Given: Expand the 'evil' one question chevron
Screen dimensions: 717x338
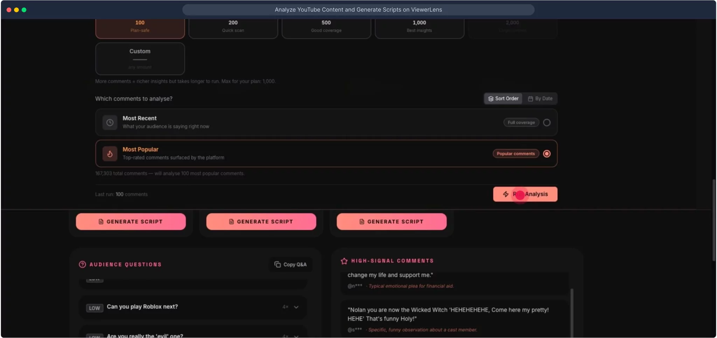Looking at the screenshot, I should [296, 336].
